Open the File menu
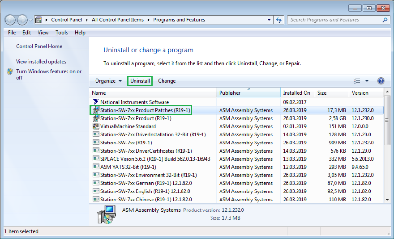This screenshot has width=394, height=239. (x=12, y=33)
